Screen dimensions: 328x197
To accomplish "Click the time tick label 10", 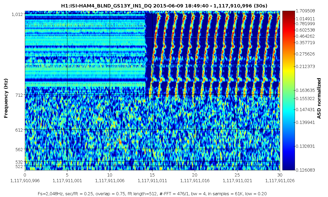I will [110, 175].
